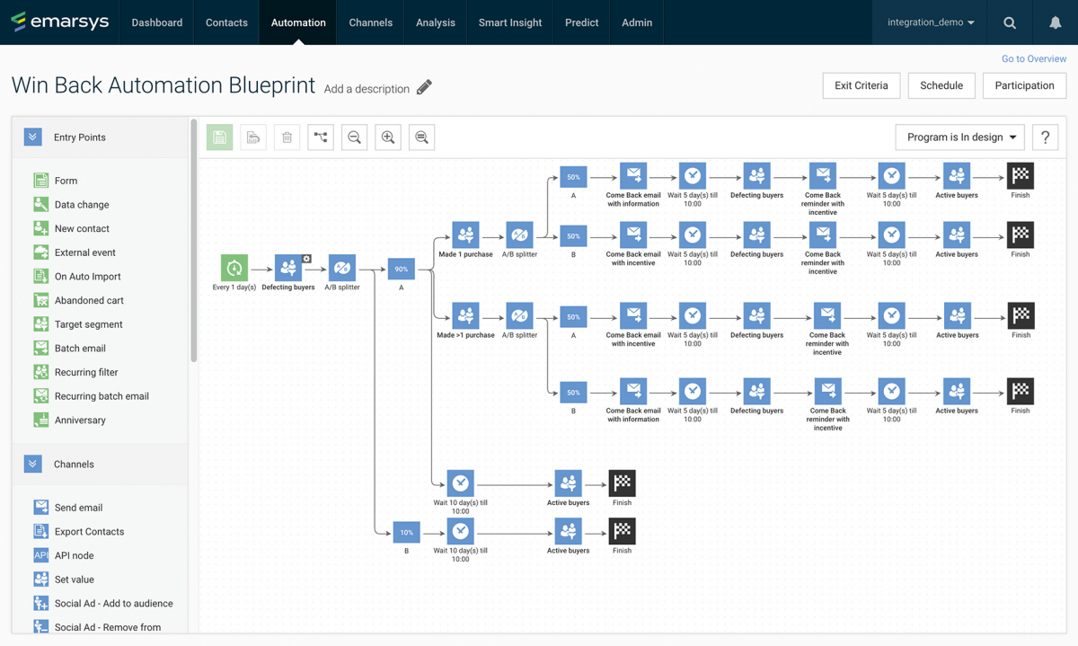Follow the 'Go to Overview' link

[1033, 58]
